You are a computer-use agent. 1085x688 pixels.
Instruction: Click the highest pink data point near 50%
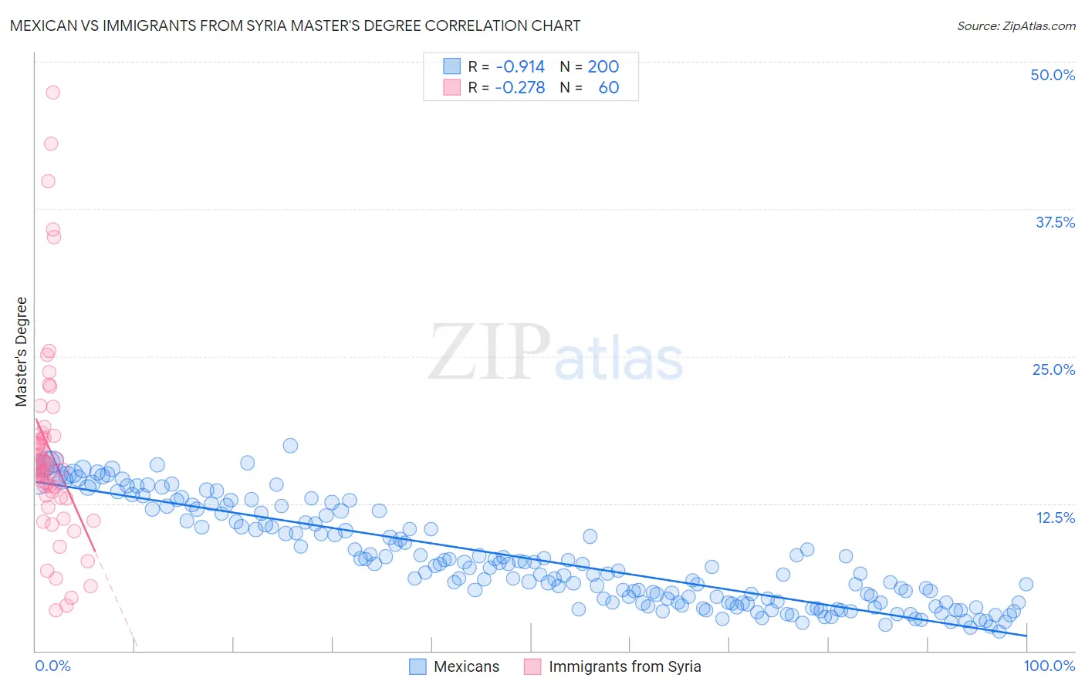[52, 93]
